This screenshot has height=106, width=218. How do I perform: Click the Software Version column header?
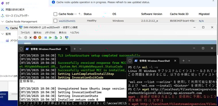point(152,14)
